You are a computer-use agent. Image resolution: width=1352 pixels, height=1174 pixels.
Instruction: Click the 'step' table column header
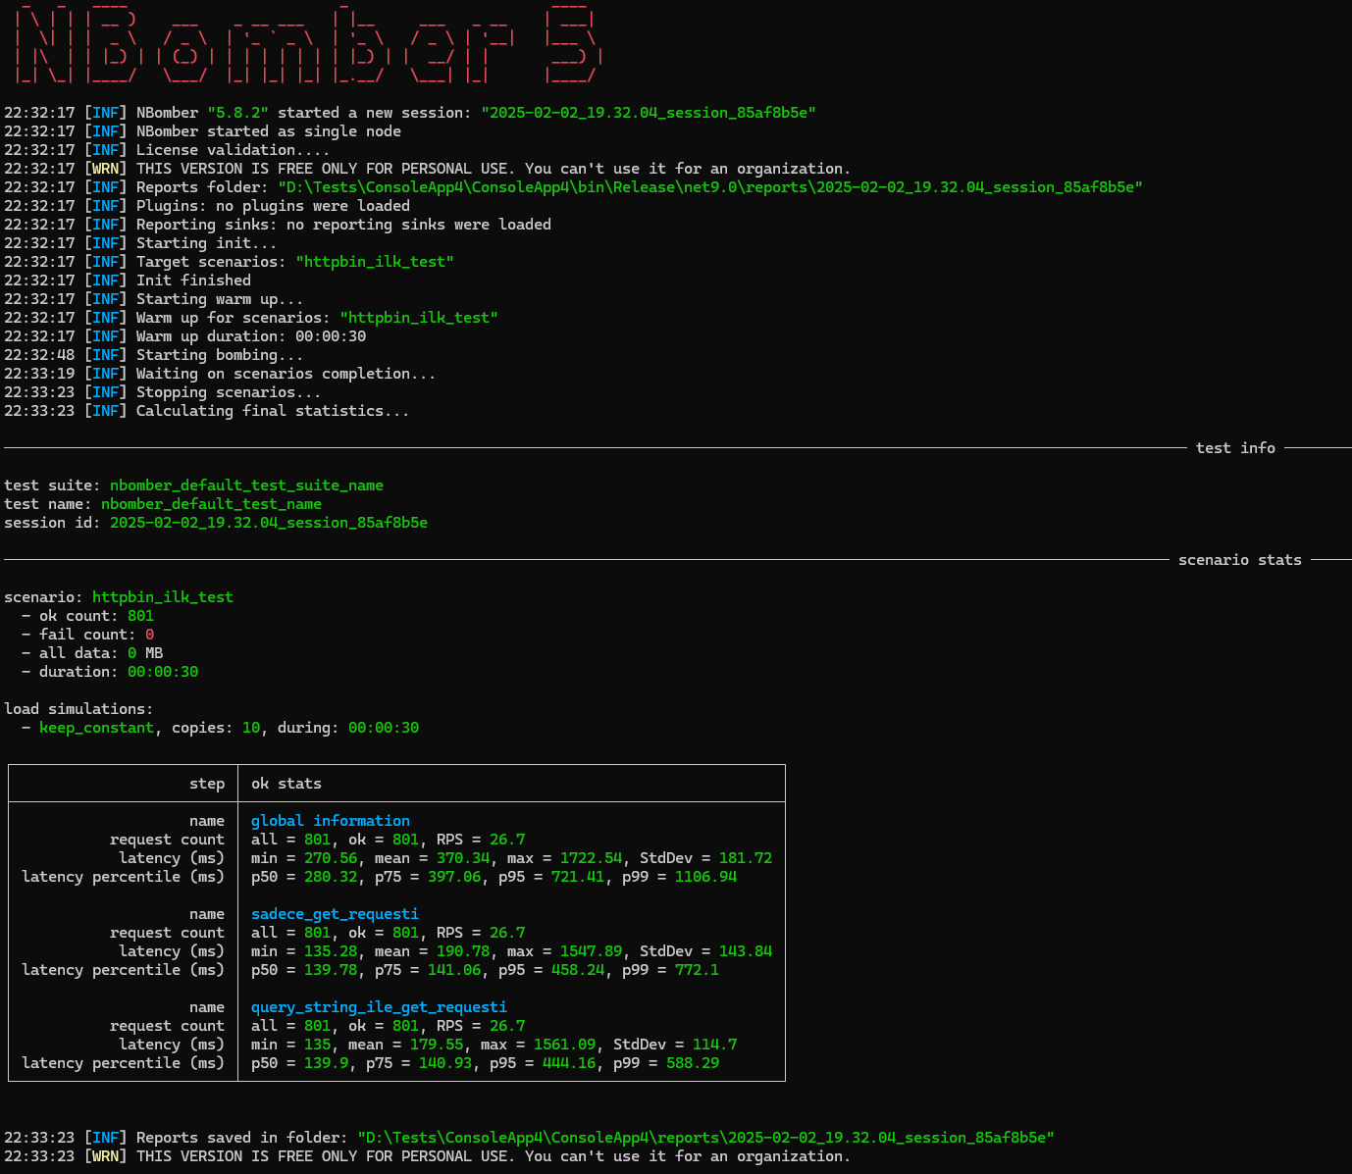tap(207, 784)
